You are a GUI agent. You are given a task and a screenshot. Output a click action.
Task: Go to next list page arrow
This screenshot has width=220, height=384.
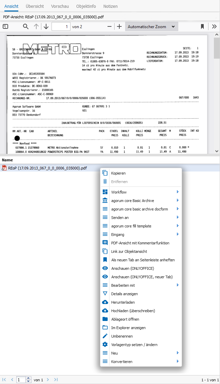coord(48,380)
